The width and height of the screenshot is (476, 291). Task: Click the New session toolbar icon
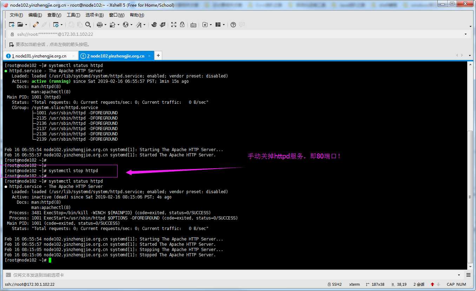point(12,25)
